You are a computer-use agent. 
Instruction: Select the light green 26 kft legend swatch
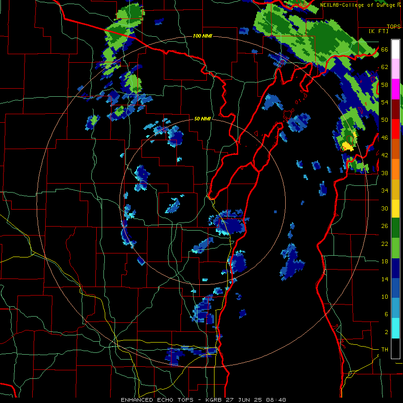(395, 248)
